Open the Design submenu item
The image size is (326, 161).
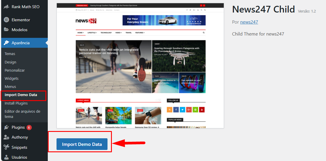(10, 62)
